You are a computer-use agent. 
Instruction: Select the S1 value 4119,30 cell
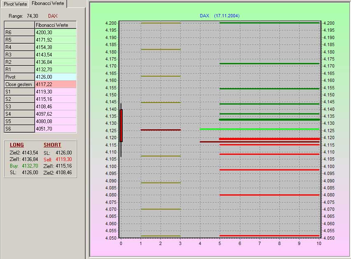coord(56,92)
